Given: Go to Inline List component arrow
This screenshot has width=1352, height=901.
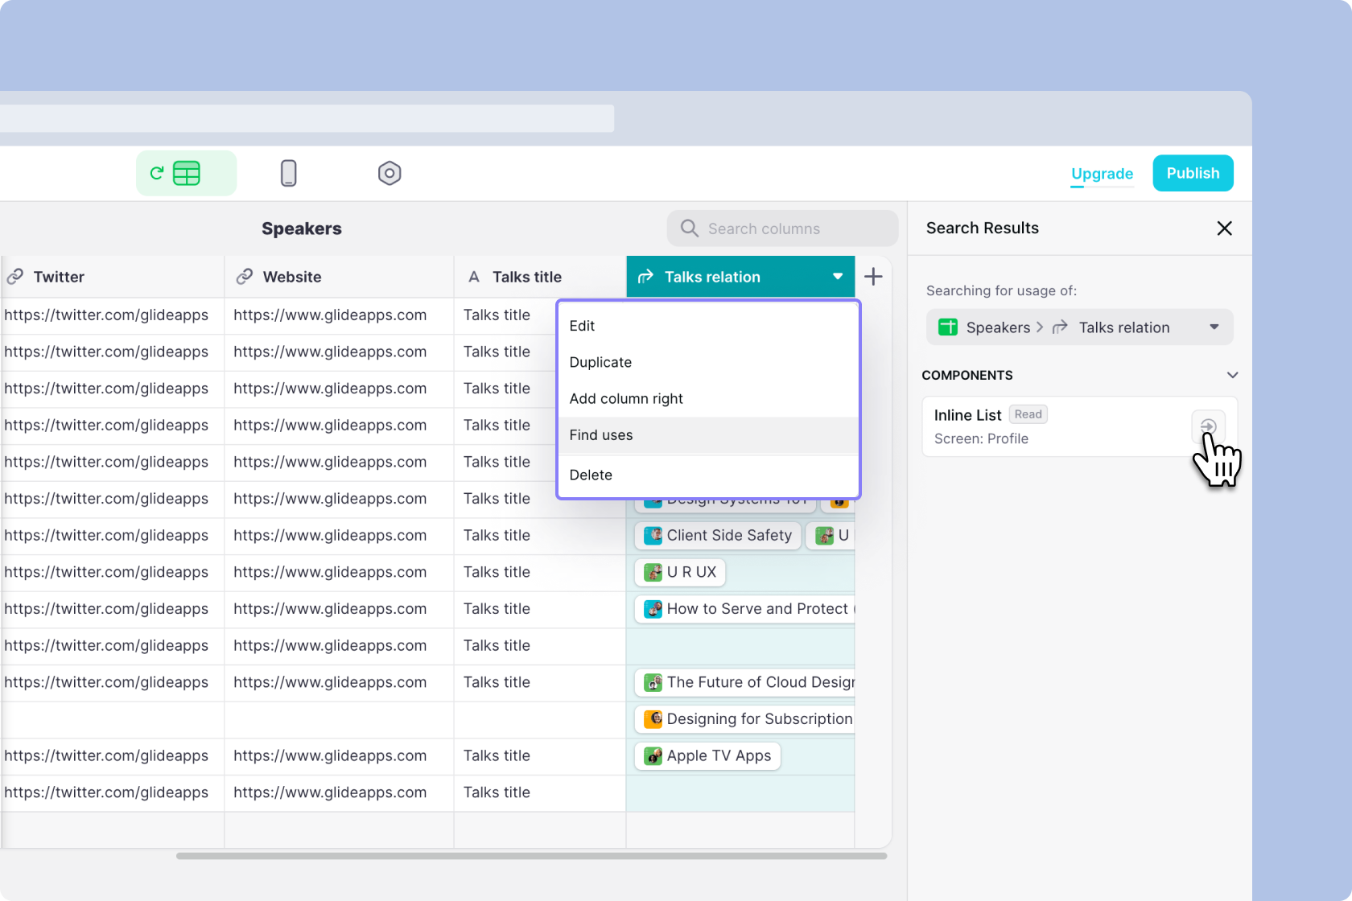Looking at the screenshot, I should click(x=1208, y=426).
